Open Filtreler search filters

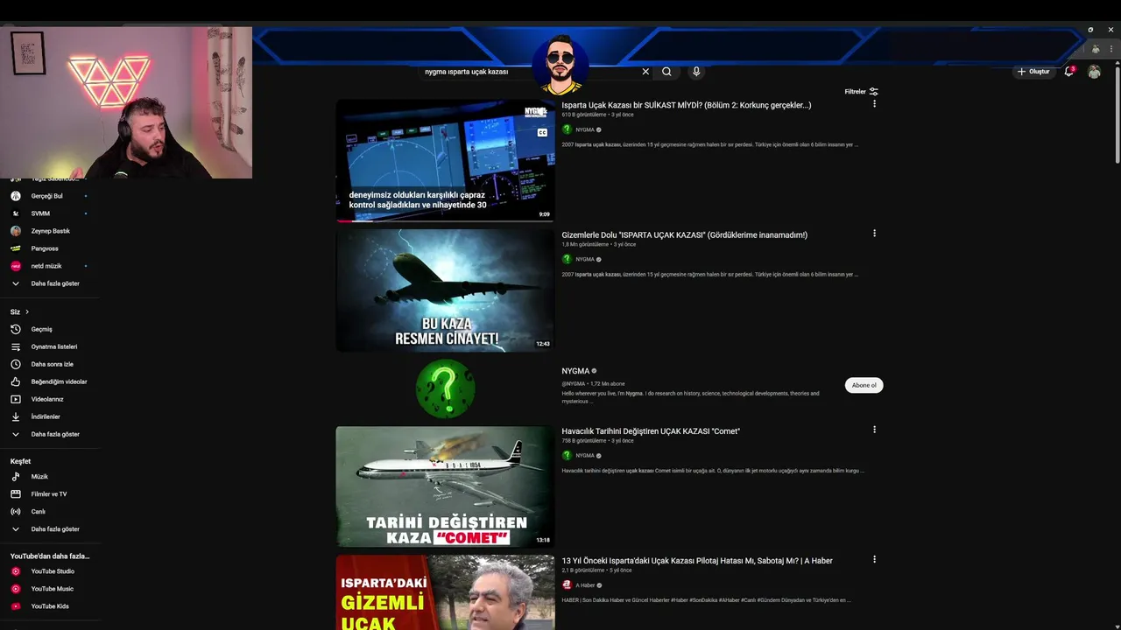click(x=861, y=92)
